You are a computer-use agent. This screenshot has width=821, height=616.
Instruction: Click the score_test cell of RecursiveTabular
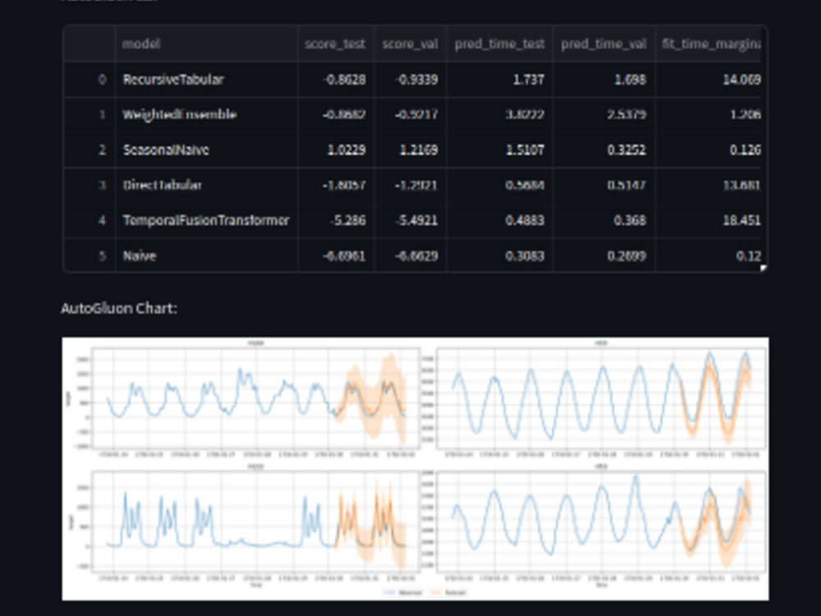point(336,80)
